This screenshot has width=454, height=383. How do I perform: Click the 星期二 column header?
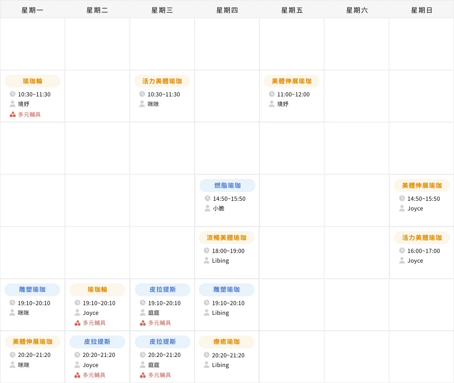pos(97,10)
